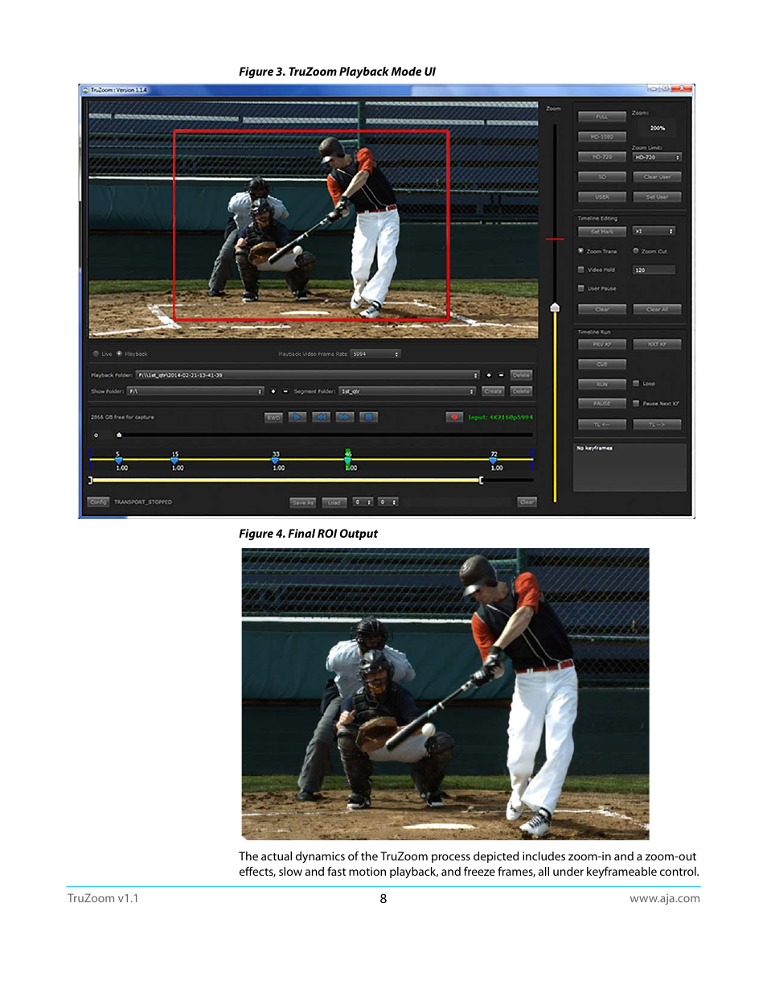
Task: Click first numeric stepper beside Load
Action: click(x=363, y=502)
